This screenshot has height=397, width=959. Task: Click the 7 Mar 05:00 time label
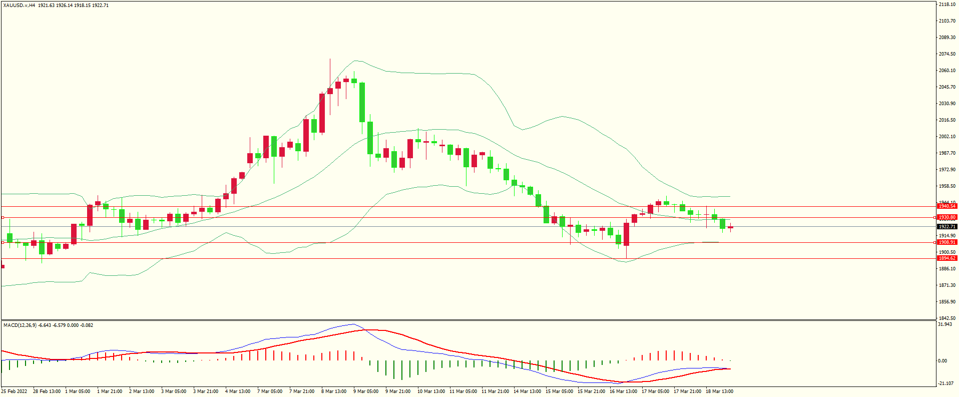tap(270, 391)
